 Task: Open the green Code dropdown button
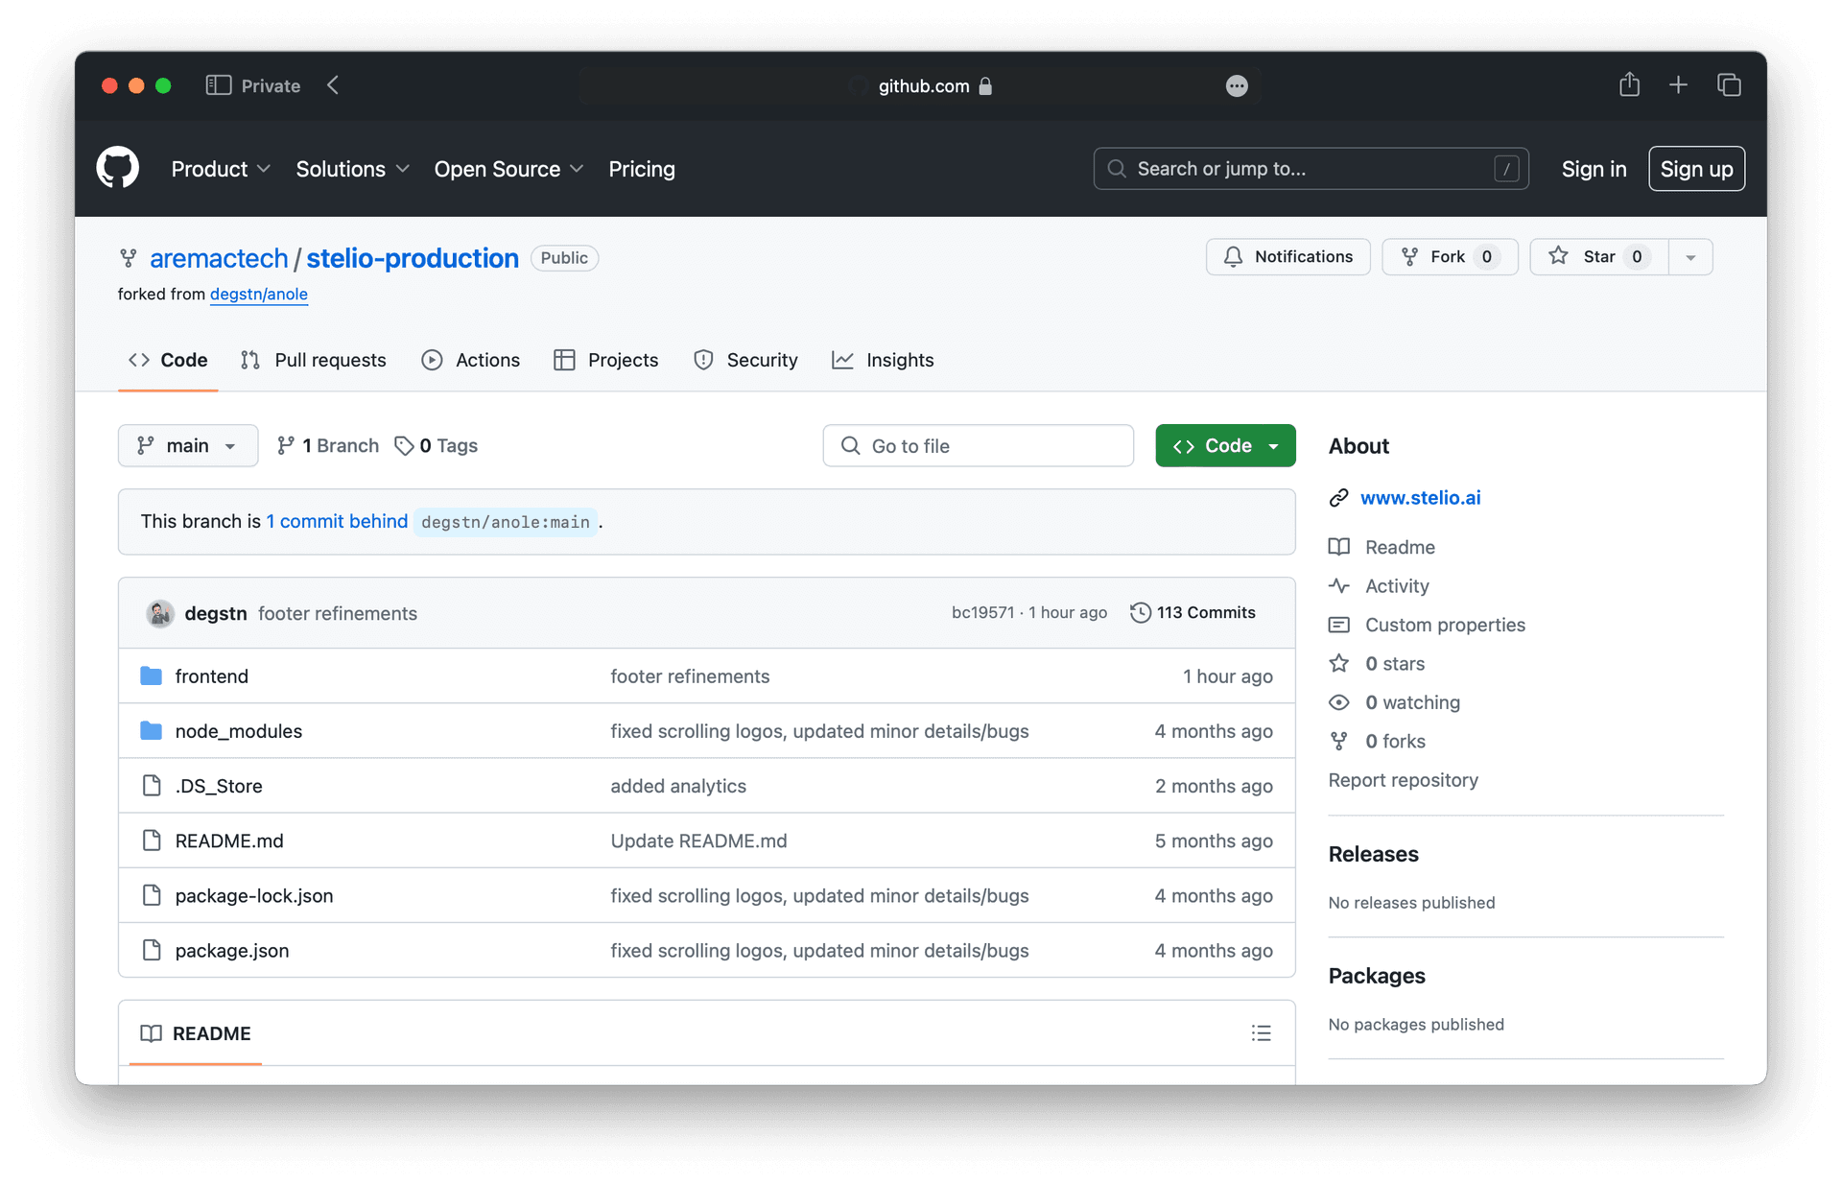pyautogui.click(x=1225, y=445)
